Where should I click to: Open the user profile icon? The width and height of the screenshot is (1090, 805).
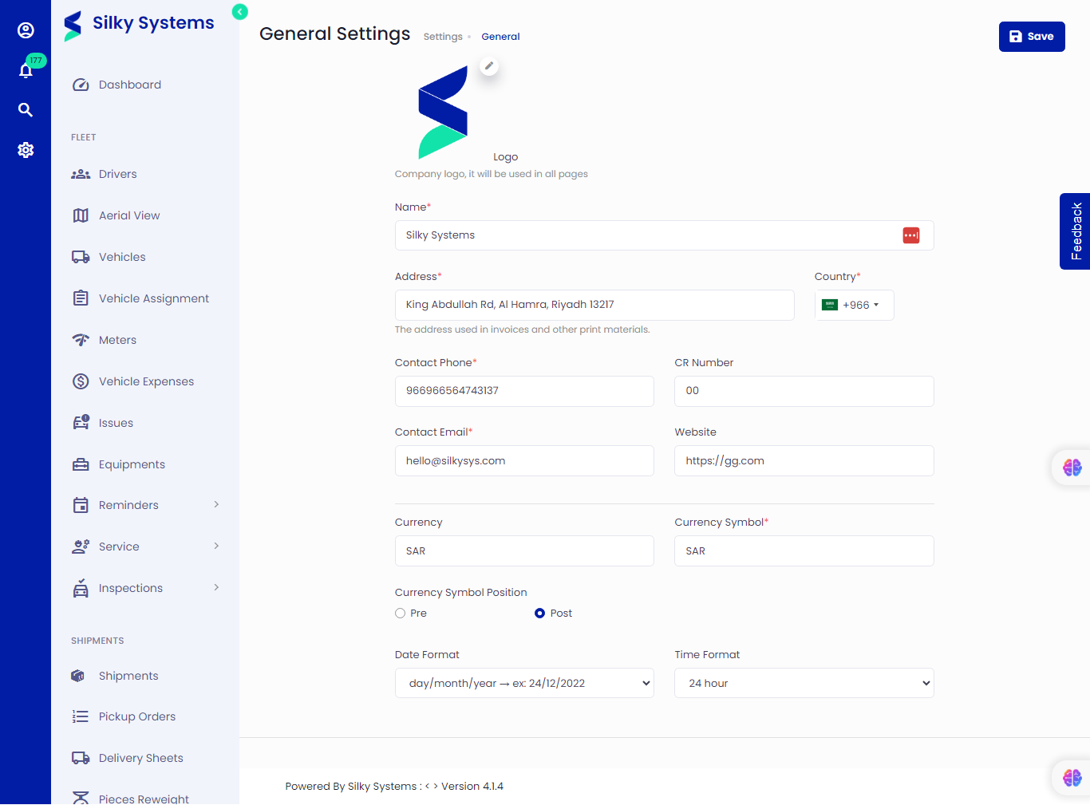coord(26,30)
